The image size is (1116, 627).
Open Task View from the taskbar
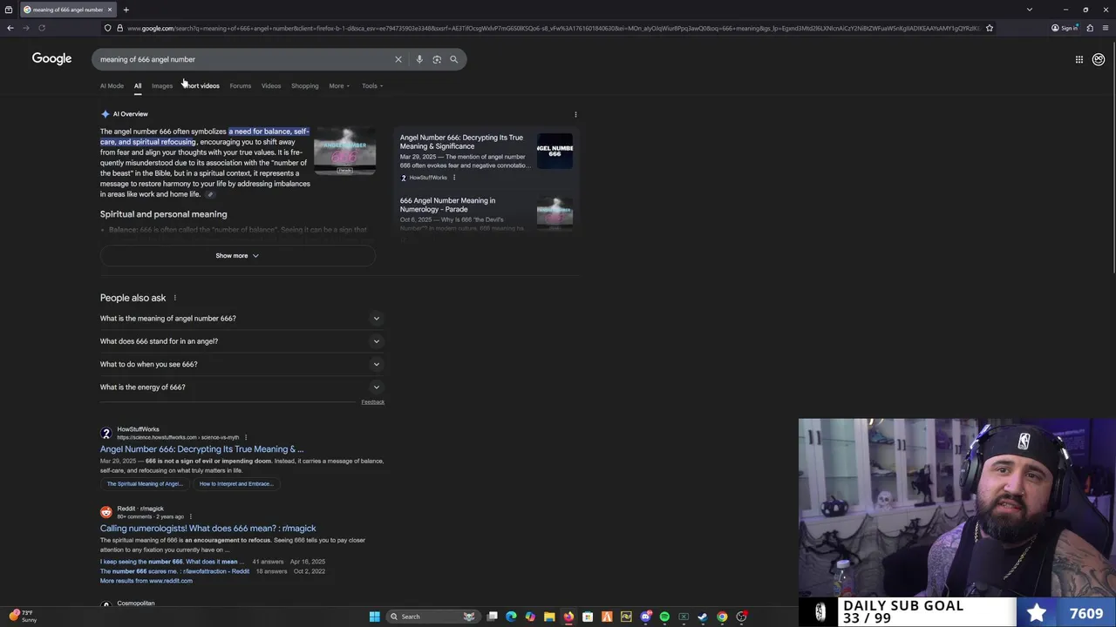coord(492,617)
